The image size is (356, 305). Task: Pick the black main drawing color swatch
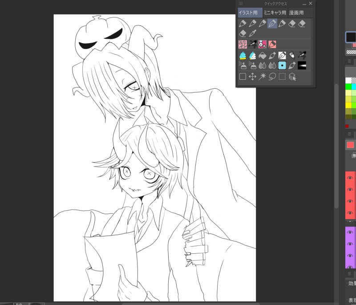pos(351,37)
